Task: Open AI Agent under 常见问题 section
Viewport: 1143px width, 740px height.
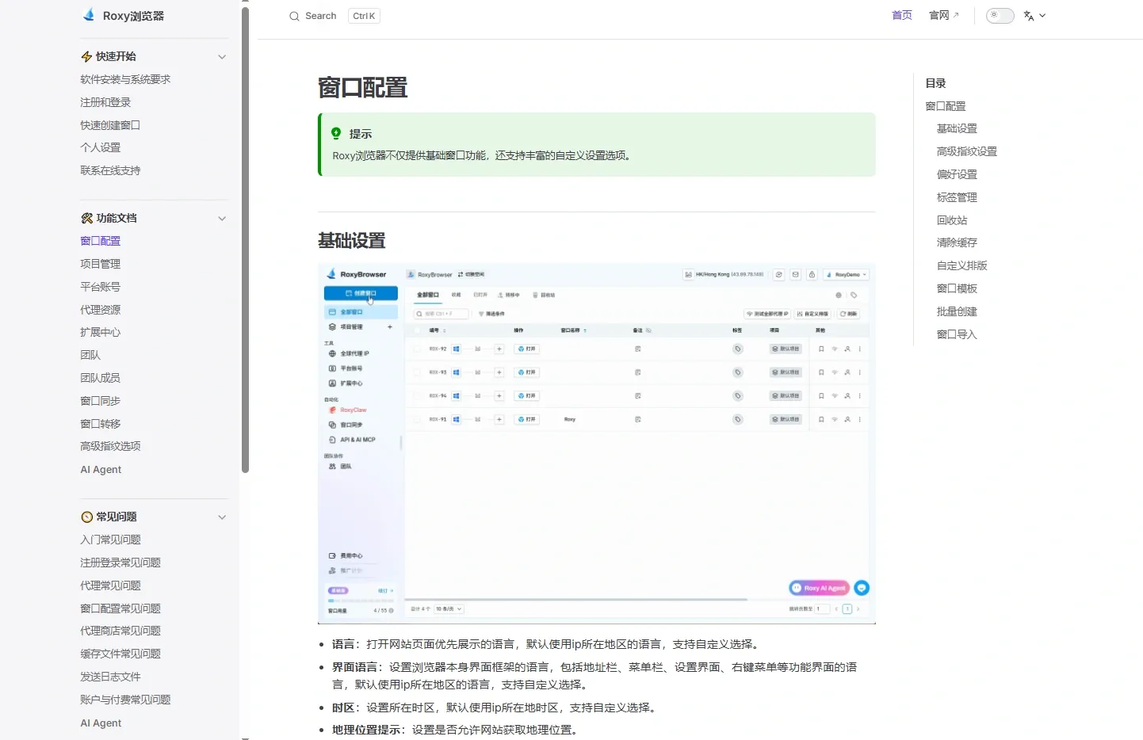Action: click(x=101, y=723)
